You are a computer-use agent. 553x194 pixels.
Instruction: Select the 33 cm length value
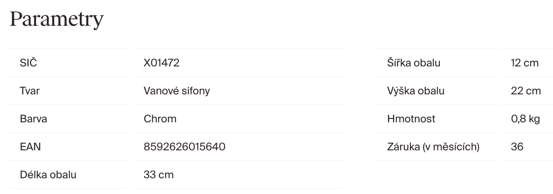[x=158, y=175]
